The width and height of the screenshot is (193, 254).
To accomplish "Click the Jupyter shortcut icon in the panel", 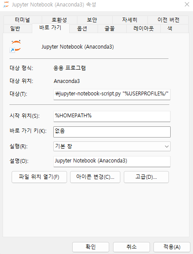I will [x=15, y=46].
